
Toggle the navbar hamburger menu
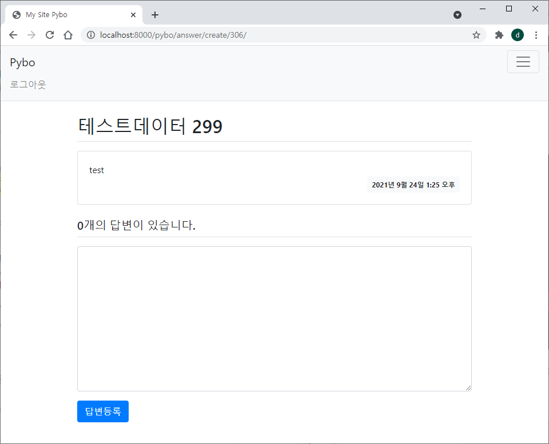[523, 62]
